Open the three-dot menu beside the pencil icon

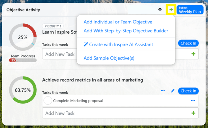163,91
